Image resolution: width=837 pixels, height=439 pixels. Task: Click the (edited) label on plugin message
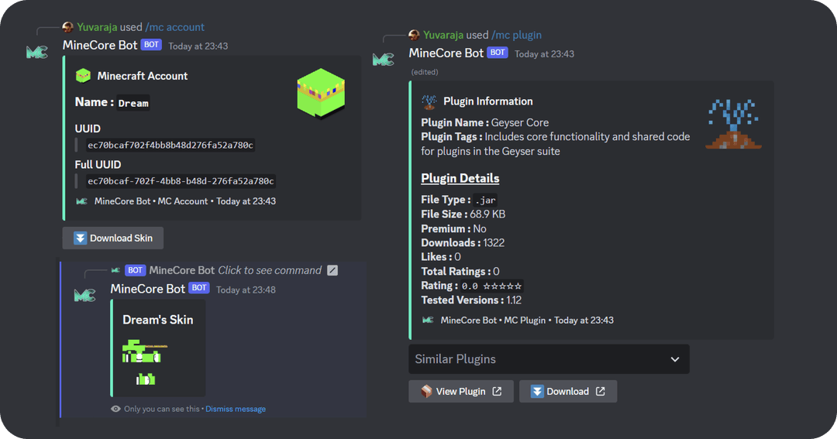pyautogui.click(x=425, y=72)
